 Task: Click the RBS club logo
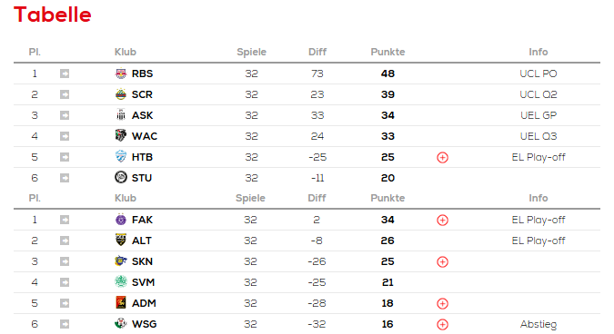click(x=121, y=74)
